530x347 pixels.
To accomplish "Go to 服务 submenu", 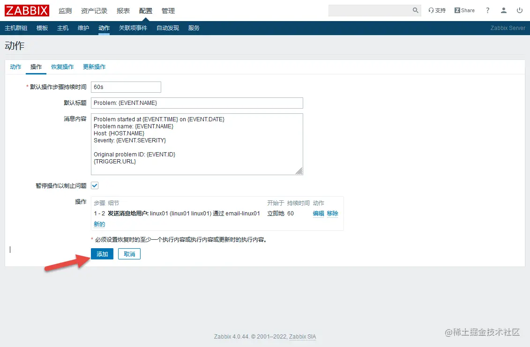I will [x=194, y=28].
